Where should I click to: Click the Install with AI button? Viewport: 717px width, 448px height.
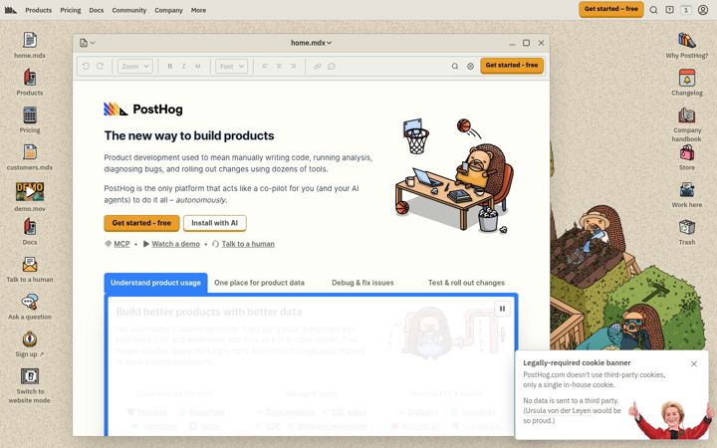(x=214, y=223)
